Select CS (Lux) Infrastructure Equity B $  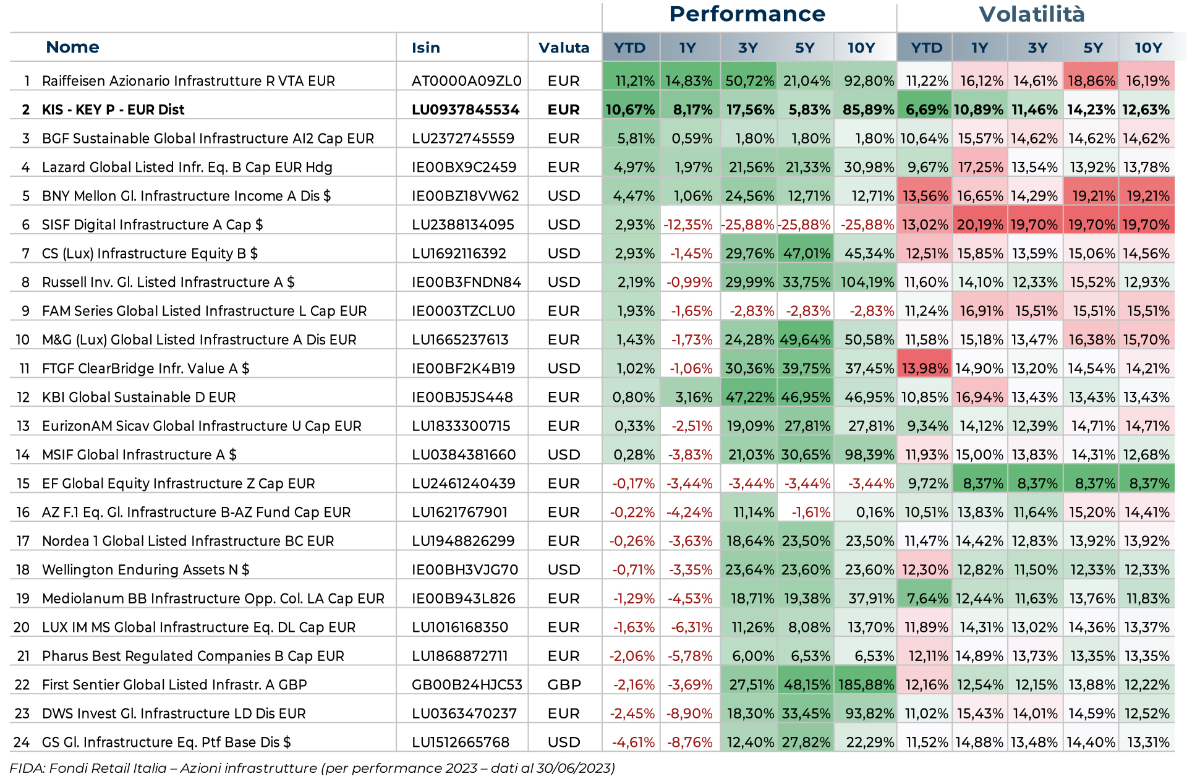pyautogui.click(x=150, y=253)
